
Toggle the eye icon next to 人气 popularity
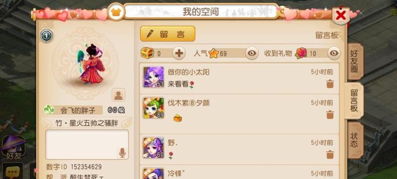252,53
